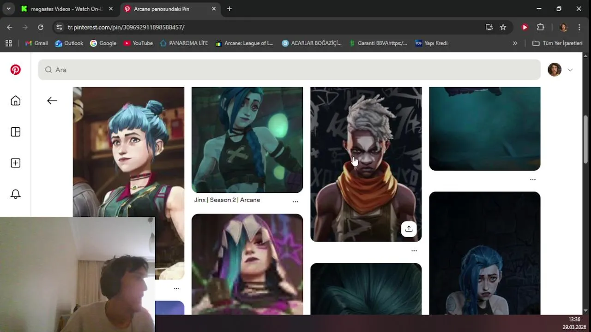Select the Arcane panosundaki Pin tab
The height and width of the screenshot is (332, 591).
pos(169,9)
